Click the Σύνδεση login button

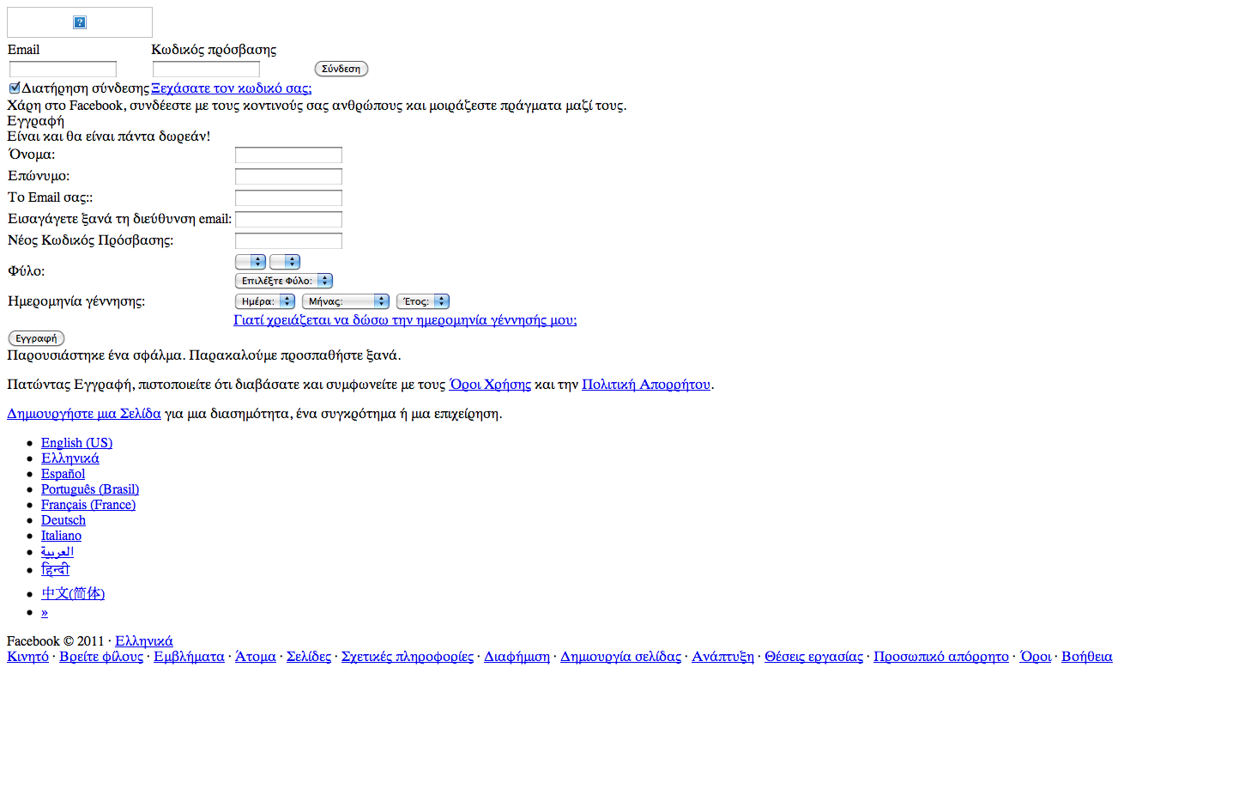click(341, 69)
